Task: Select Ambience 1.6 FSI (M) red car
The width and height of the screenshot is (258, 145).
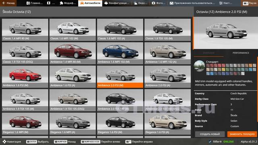Action: pyautogui.click(x=25, y=77)
